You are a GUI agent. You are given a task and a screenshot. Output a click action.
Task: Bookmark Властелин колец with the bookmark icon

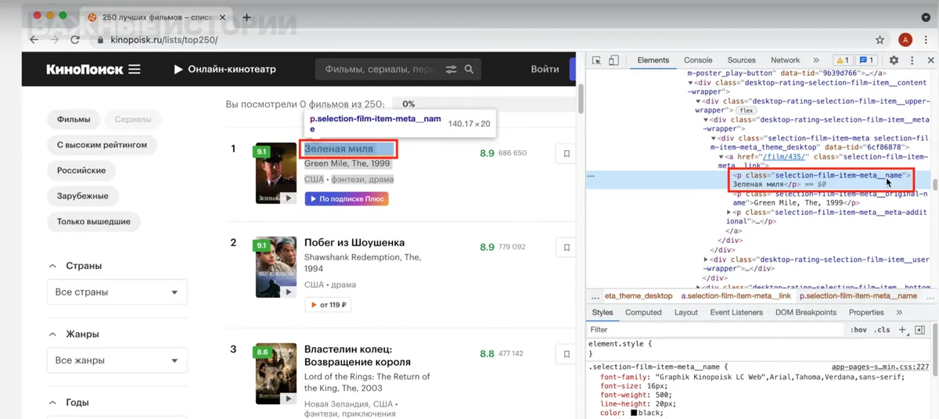click(565, 354)
